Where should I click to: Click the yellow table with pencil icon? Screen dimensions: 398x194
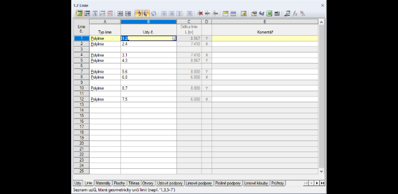(244, 14)
